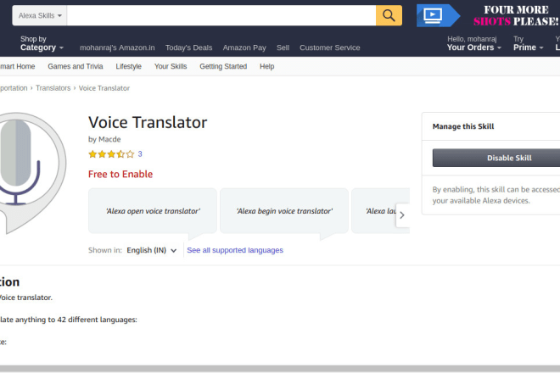
Task: Click the '42 different languages' description line
Action: coord(69,320)
